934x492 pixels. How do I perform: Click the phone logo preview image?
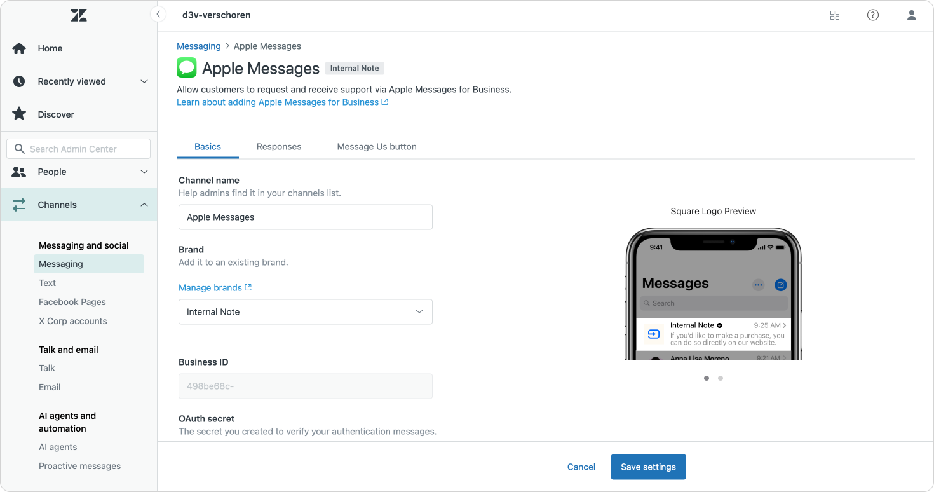coord(714,294)
